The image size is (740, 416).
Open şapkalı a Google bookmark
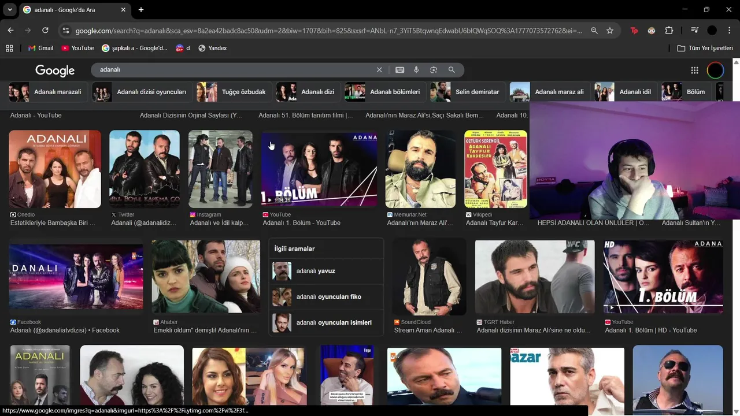point(135,48)
